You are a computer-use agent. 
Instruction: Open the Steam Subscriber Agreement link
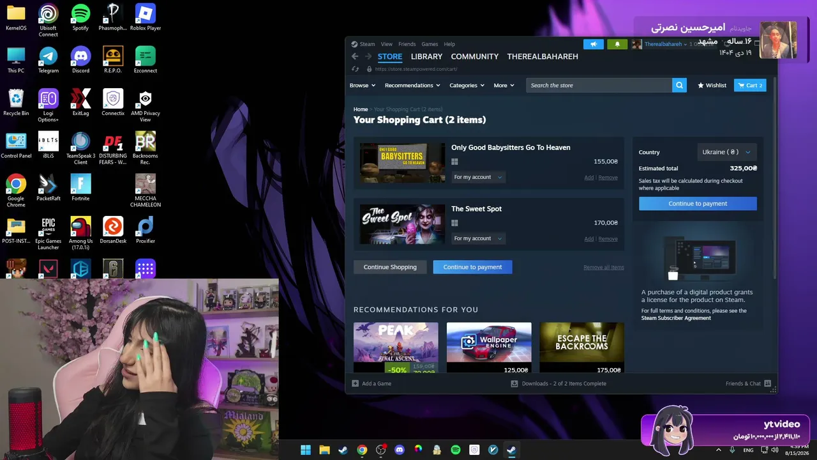(676, 318)
